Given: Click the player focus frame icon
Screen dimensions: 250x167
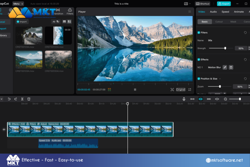Looking at the screenshot, I should click(x=172, y=90).
